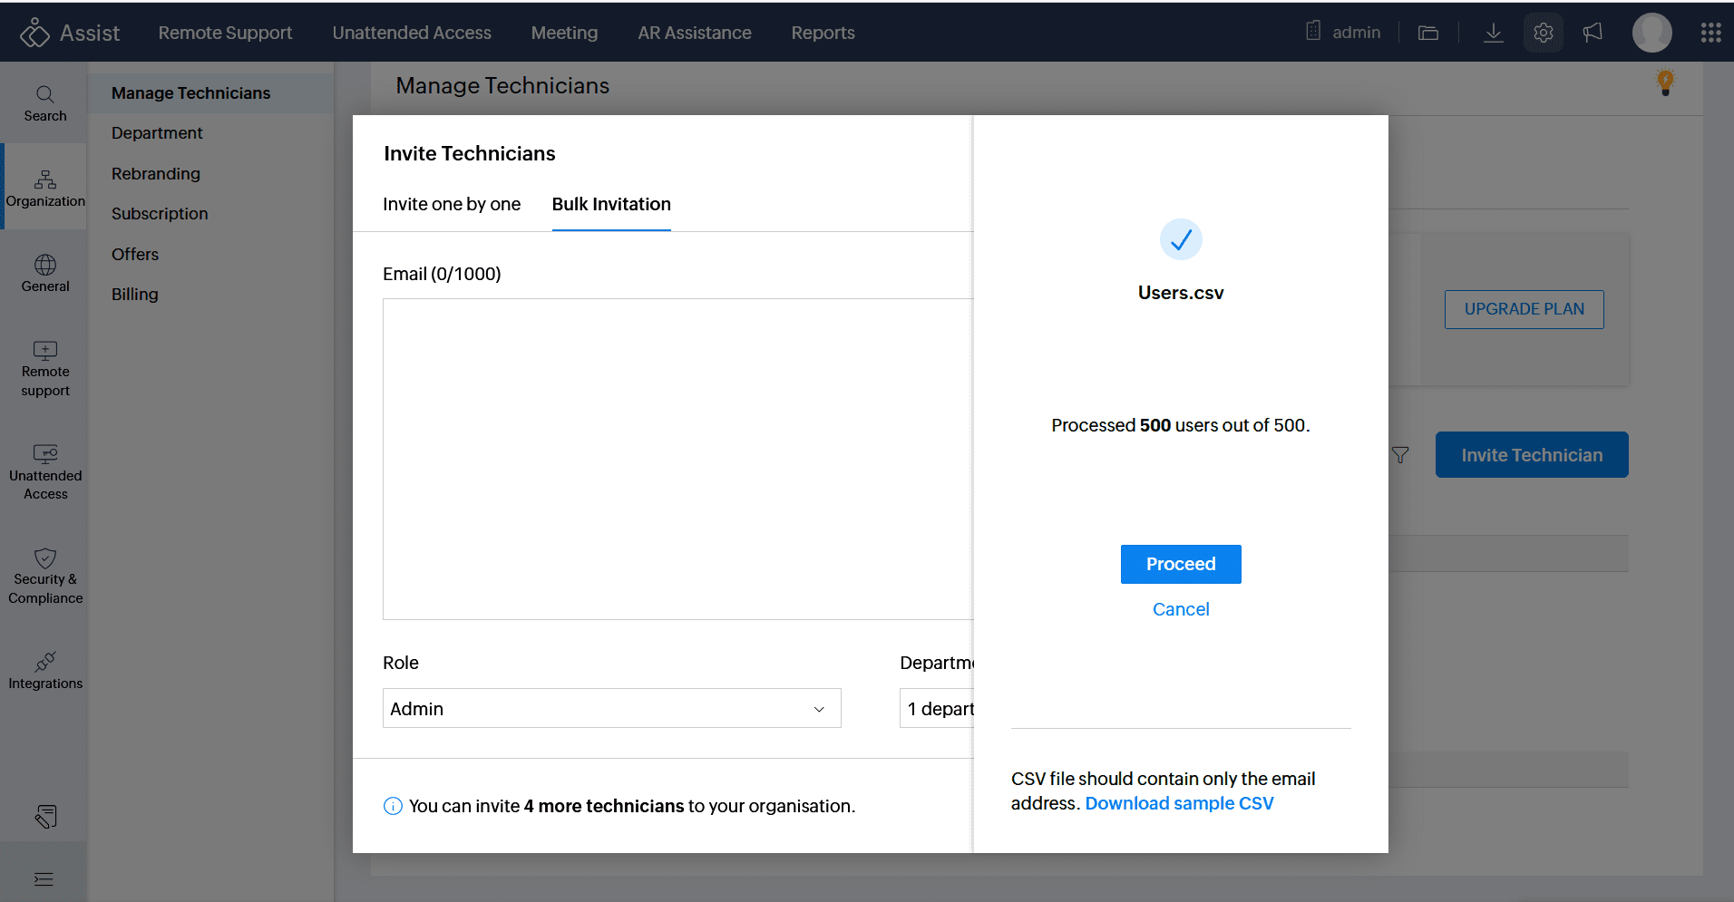Open the General settings globe icon

[44, 265]
